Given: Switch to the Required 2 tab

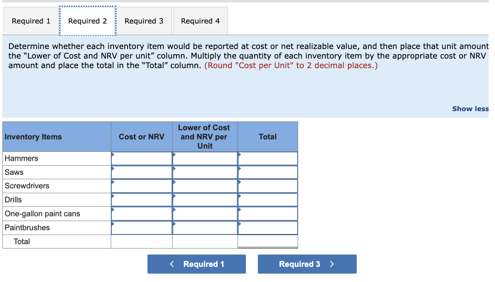Looking at the screenshot, I should tap(88, 21).
